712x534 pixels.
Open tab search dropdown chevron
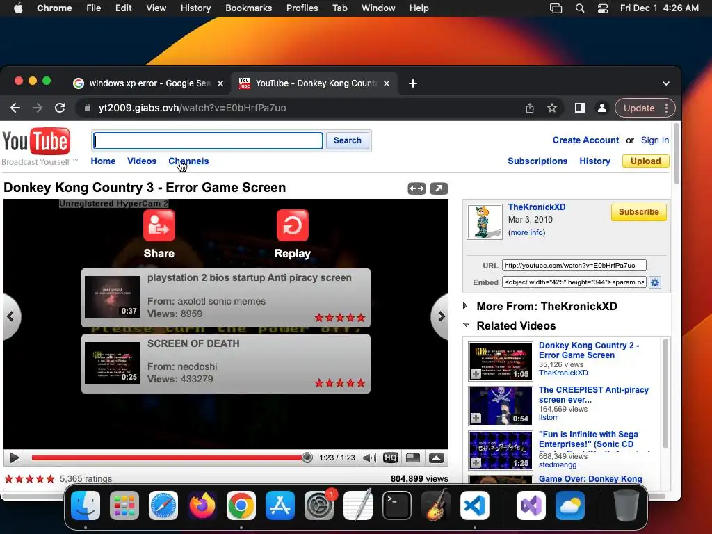click(x=665, y=83)
